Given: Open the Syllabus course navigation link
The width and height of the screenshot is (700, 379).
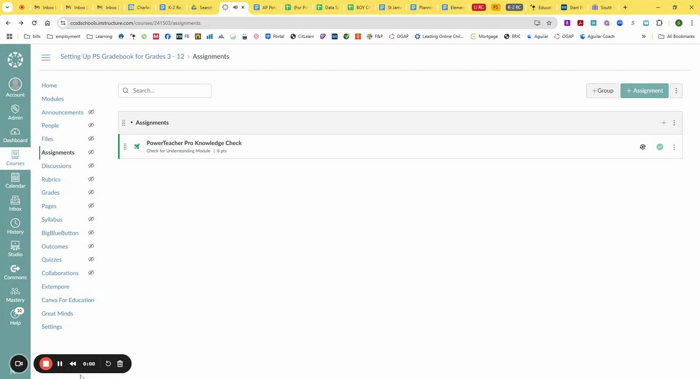Looking at the screenshot, I should [x=52, y=220].
